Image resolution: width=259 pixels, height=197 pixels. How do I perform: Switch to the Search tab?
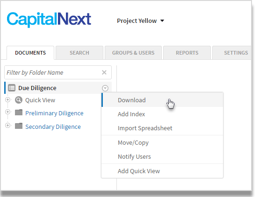point(79,53)
